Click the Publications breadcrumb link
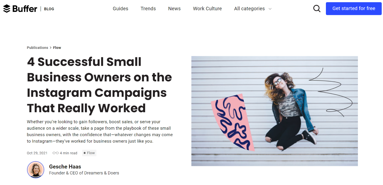The image size is (383, 185). pos(37,48)
